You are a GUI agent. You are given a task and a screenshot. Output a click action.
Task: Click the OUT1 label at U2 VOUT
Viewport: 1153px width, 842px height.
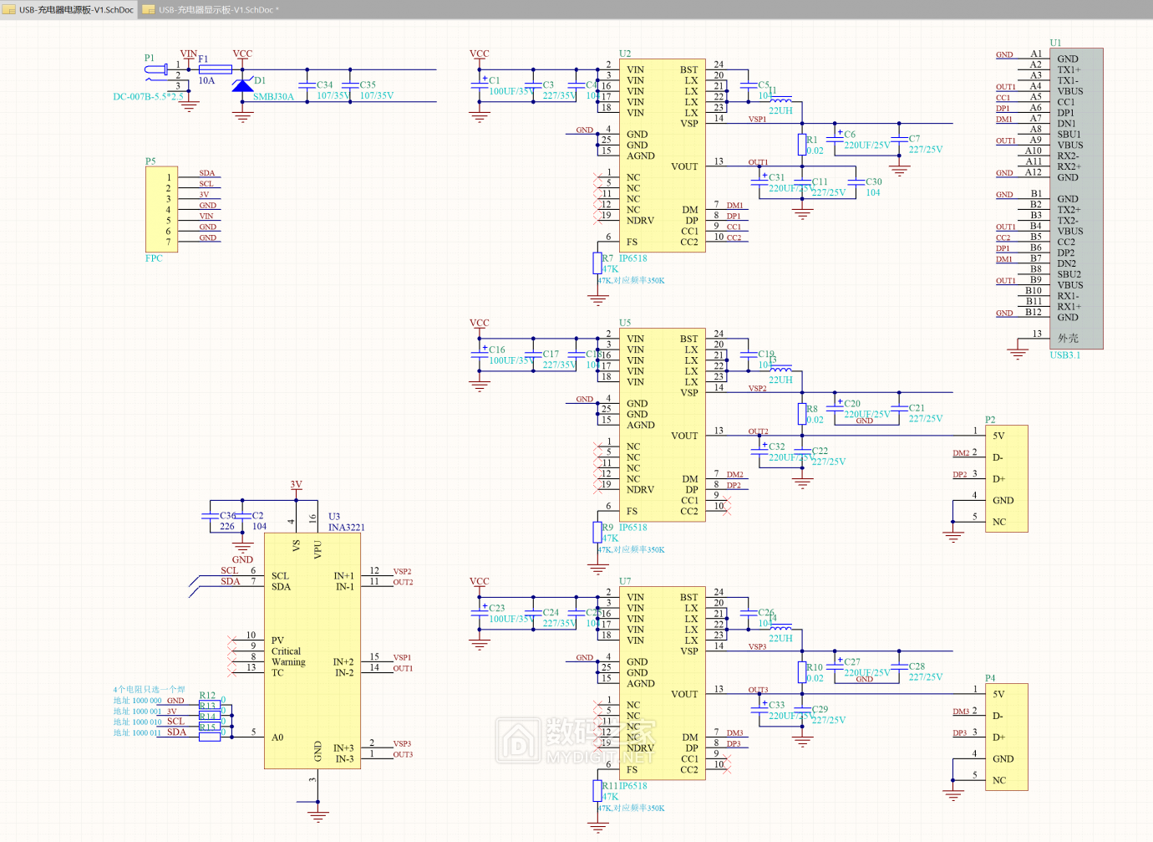[759, 162]
